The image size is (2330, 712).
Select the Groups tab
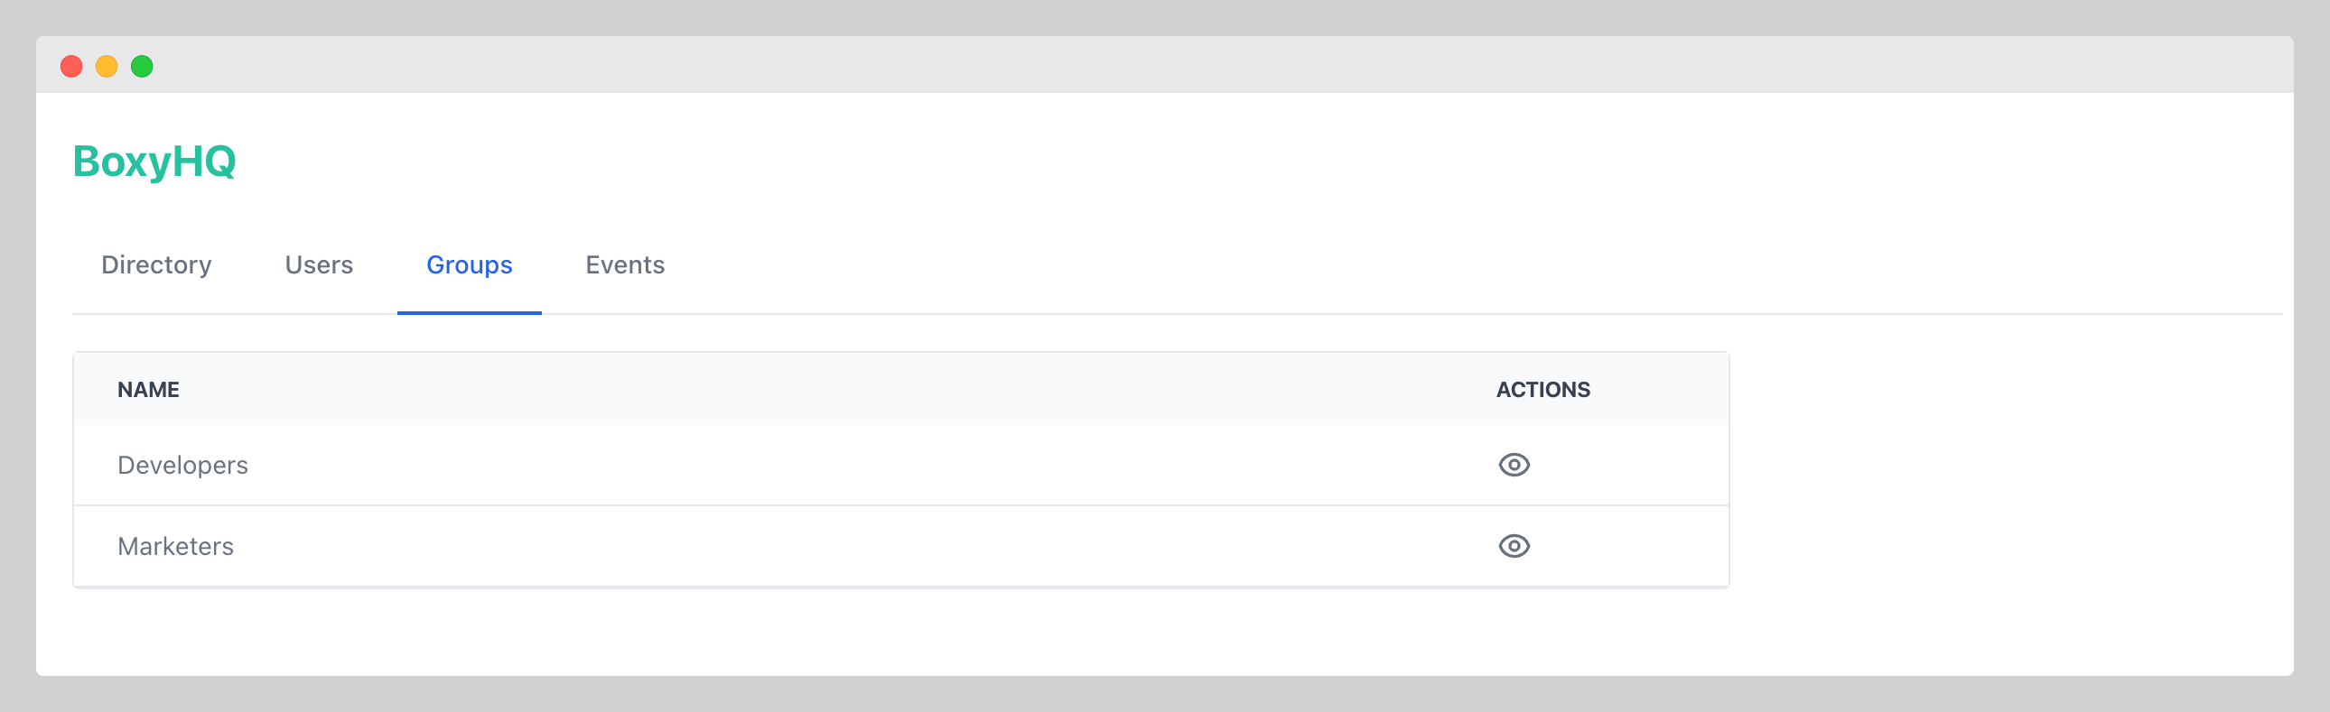point(469,264)
